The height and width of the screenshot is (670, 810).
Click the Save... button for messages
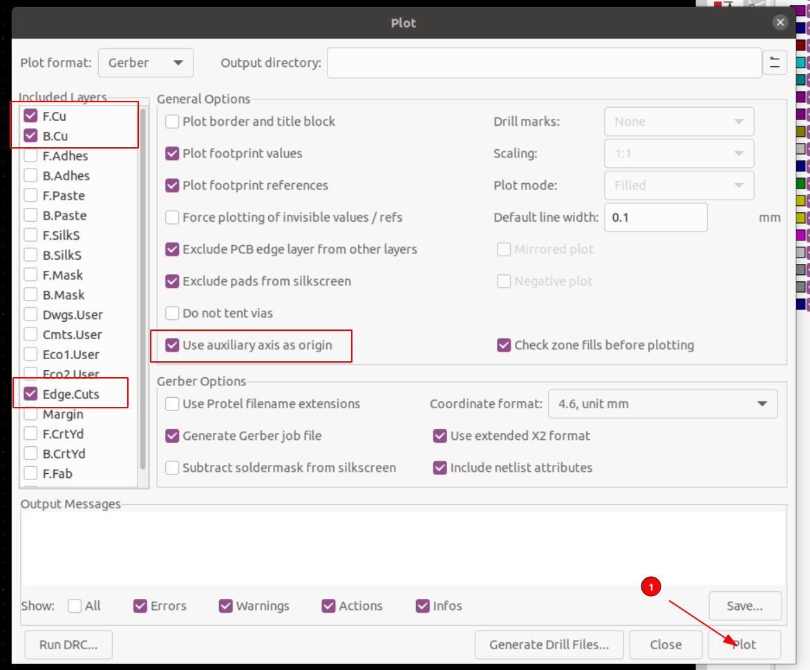[745, 606]
